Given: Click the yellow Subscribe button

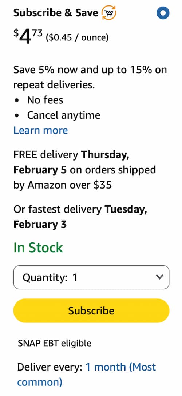Looking at the screenshot, I should pos(91,310).
